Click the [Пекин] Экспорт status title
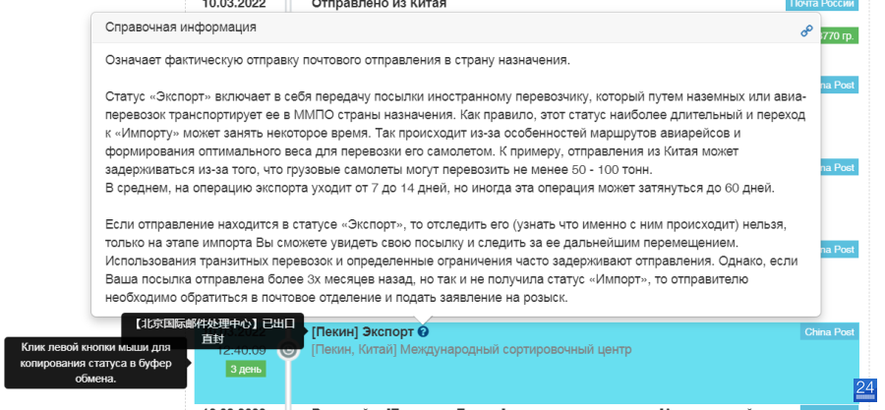This screenshot has height=410, width=885. (362, 332)
